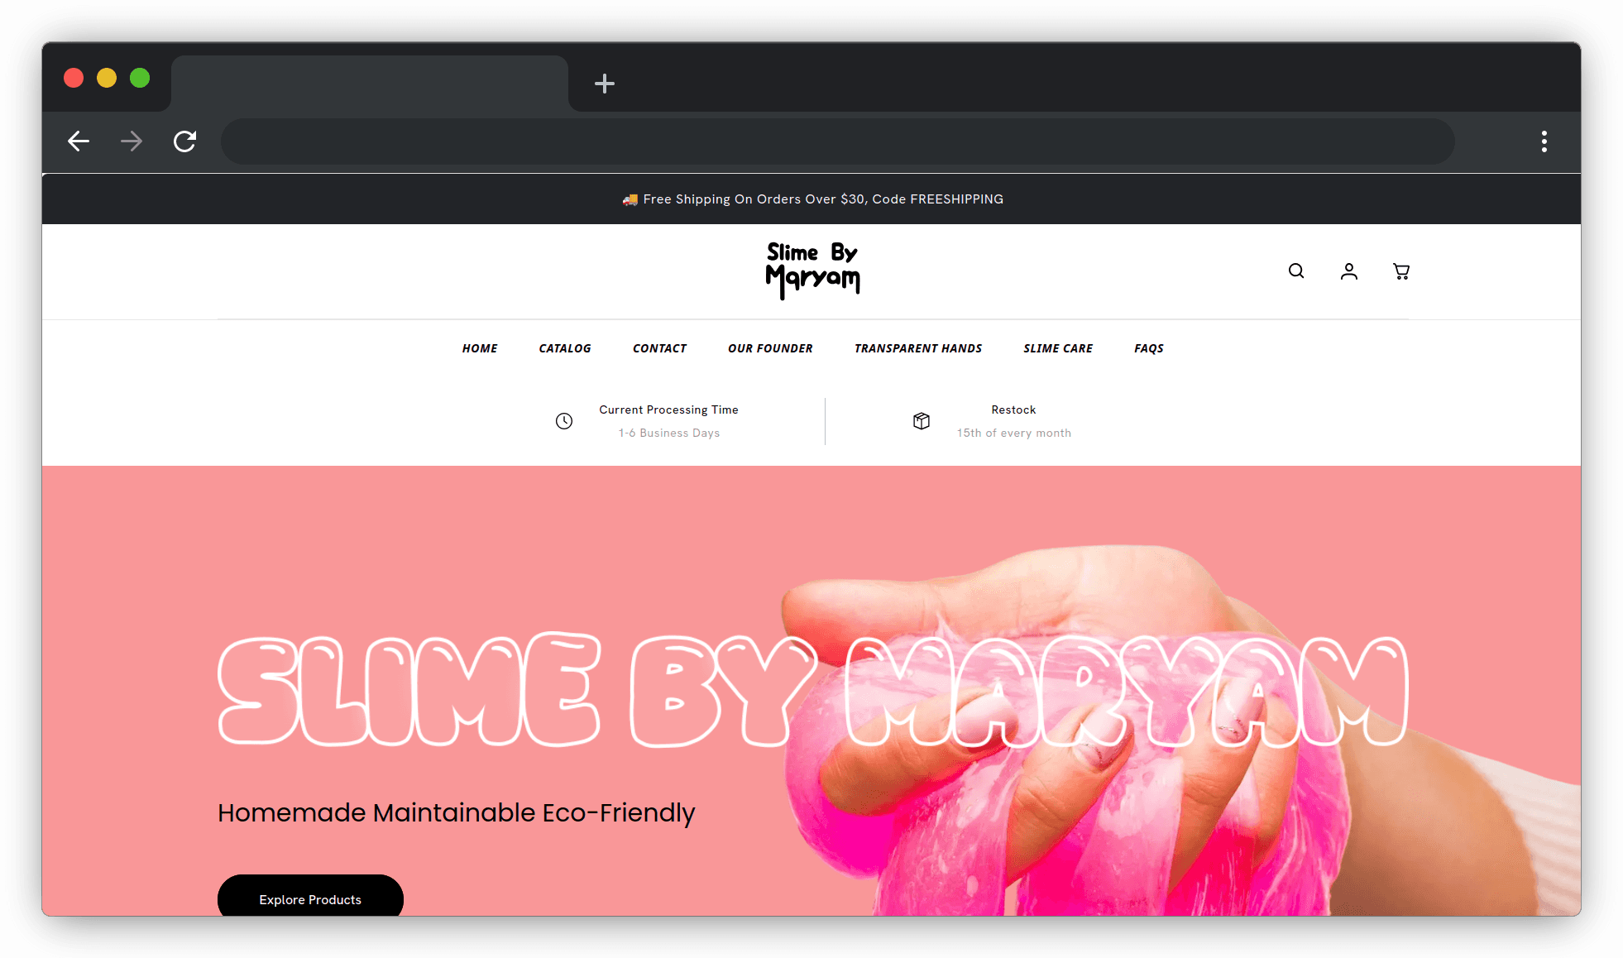The width and height of the screenshot is (1623, 958).
Task: Open the SLIME CARE page
Action: coord(1058,348)
